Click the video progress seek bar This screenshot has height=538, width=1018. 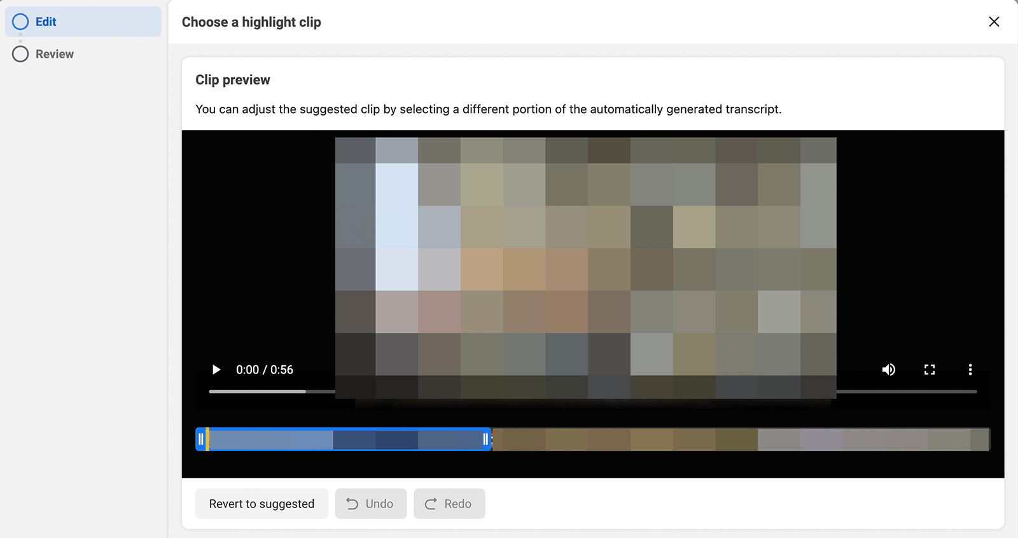coord(592,392)
